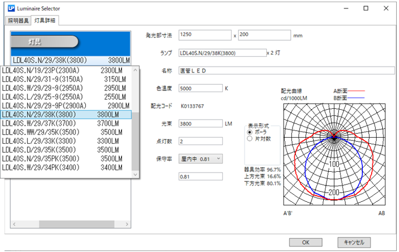This screenshot has height=252, width=399.
Task: Click the Luminaire Selector app icon
Action: click(x=9, y=8)
